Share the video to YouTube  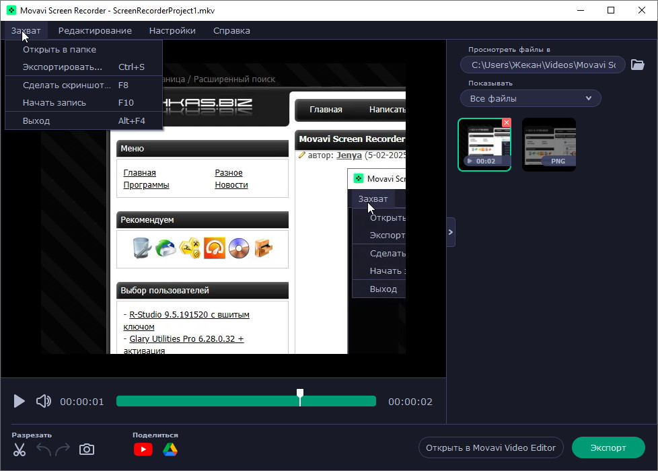(143, 449)
